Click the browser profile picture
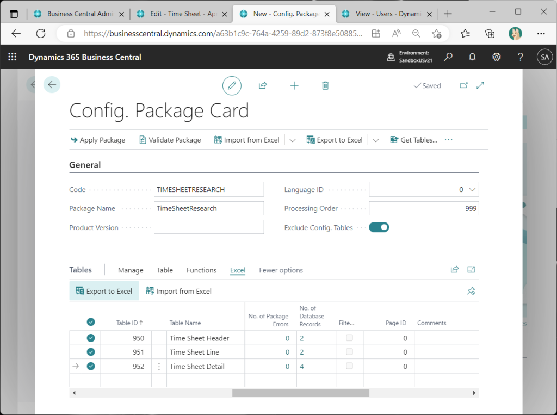 click(515, 34)
